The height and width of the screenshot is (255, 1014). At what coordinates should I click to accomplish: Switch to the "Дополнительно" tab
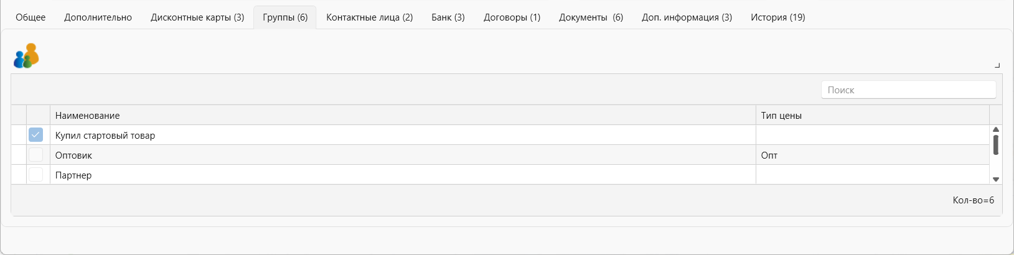[98, 17]
